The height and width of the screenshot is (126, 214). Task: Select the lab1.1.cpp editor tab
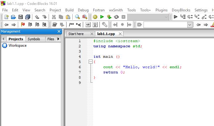click(106, 34)
